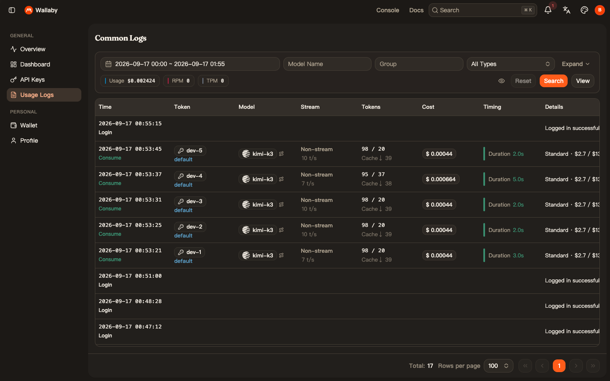Click the $ 0.000664 cost badge

(x=441, y=179)
